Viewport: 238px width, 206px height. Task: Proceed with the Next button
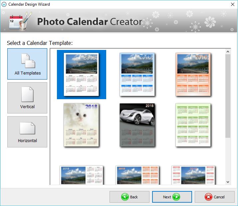click(x=172, y=197)
